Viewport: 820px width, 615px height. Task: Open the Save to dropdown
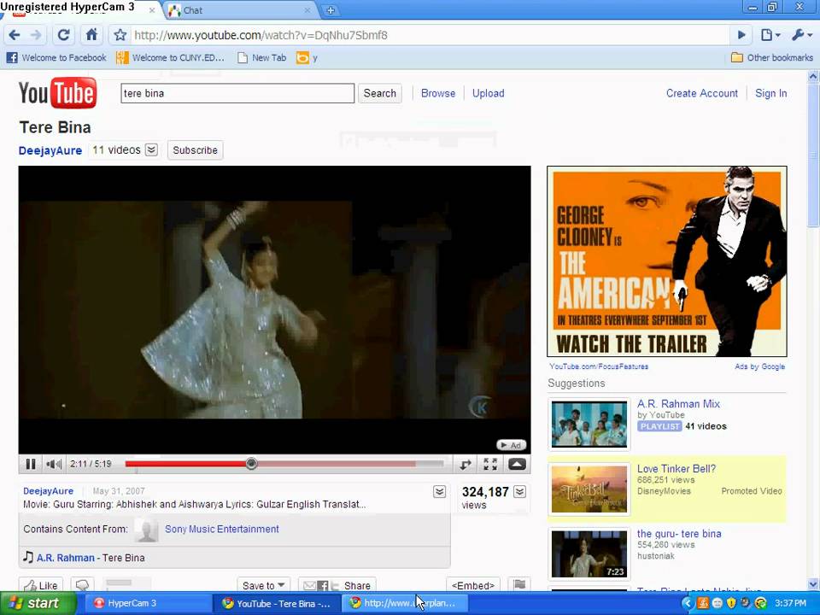coord(264,585)
